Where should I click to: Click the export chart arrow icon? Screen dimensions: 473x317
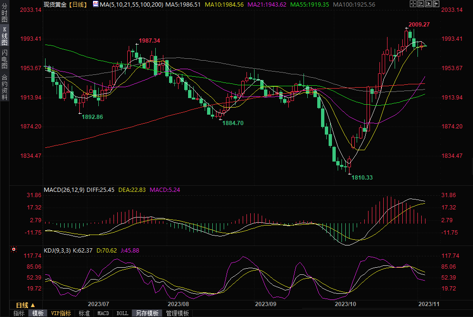tap(435, 4)
